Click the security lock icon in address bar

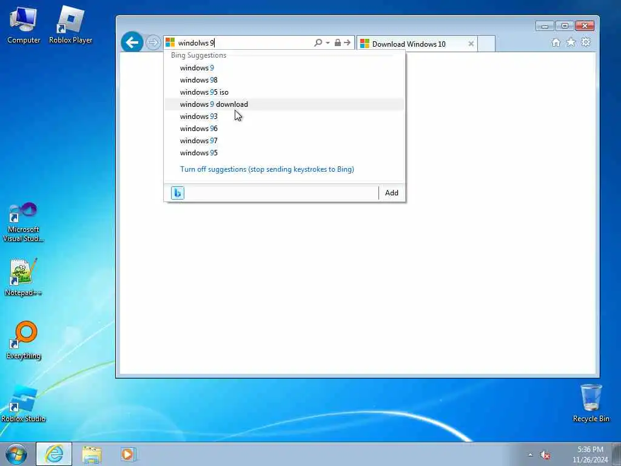(337, 42)
